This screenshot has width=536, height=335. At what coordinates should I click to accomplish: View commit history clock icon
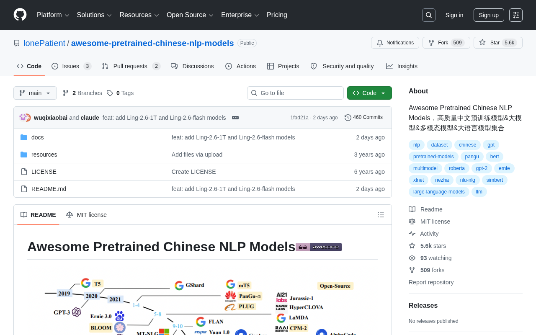348,118
